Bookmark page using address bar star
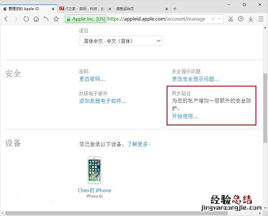Viewport: 268px width, 216px height. click(x=213, y=19)
